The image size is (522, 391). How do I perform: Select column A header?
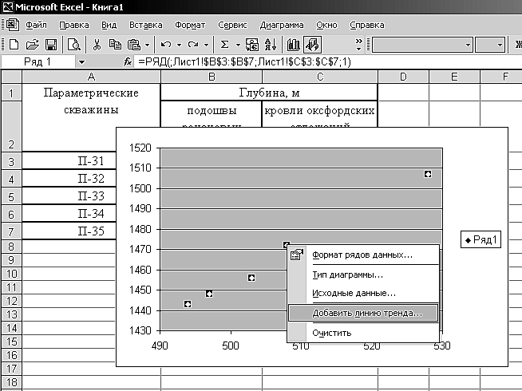[x=91, y=77]
